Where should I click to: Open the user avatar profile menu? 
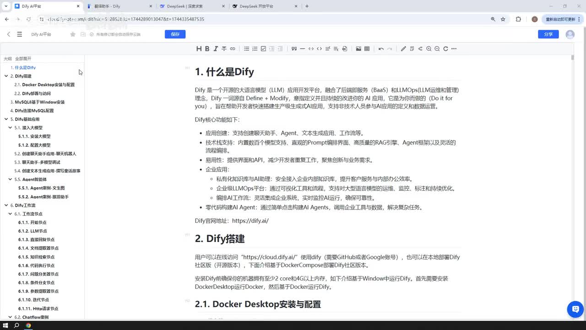point(570,34)
